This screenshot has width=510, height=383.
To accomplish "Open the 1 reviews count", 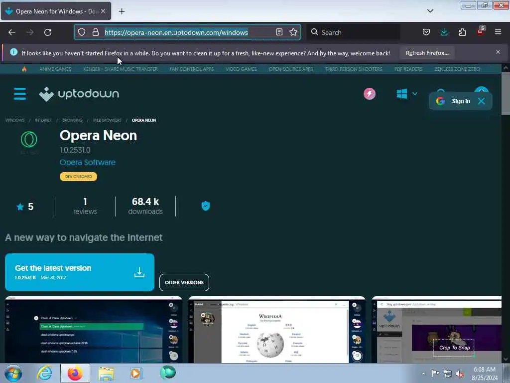I will (85, 206).
